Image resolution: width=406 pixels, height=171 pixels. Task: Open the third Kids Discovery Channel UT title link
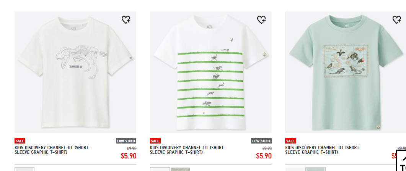[x=323, y=150]
